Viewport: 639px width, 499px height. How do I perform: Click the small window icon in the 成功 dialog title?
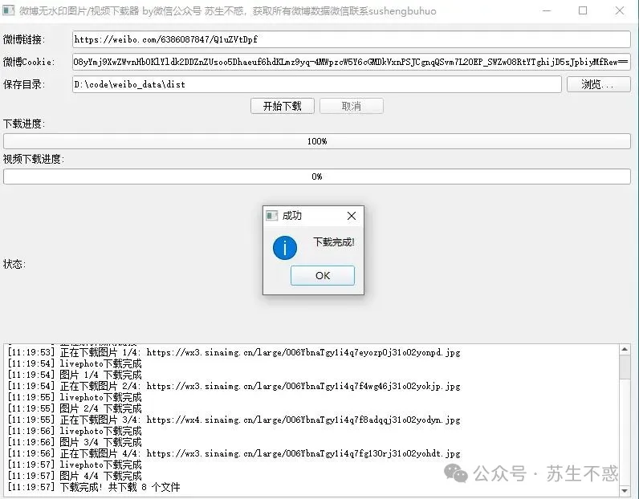pos(272,216)
